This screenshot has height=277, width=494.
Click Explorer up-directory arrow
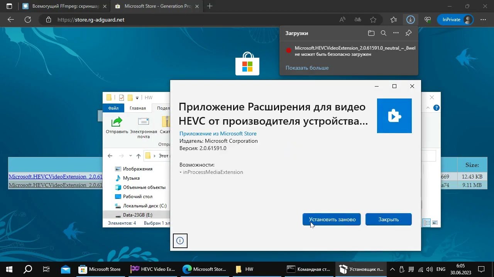coord(138,156)
